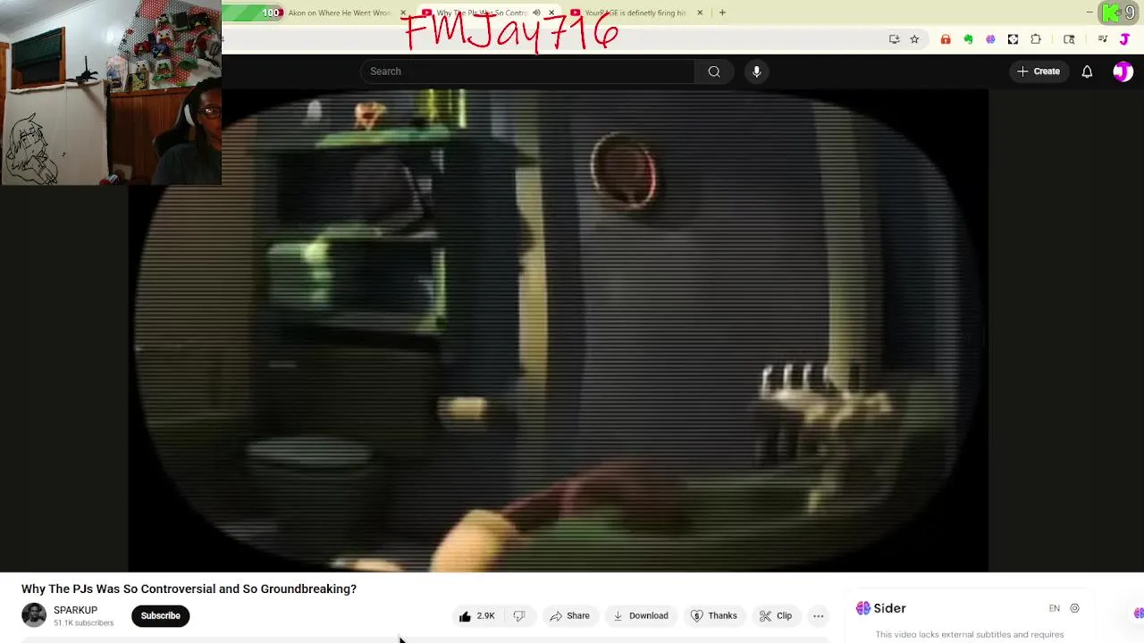Create a Clip of the video
The height and width of the screenshot is (643, 1144).
775,615
